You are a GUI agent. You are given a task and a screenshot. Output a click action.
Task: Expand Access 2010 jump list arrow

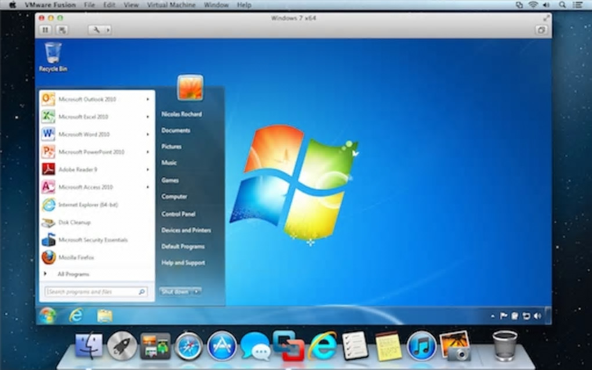click(x=148, y=187)
